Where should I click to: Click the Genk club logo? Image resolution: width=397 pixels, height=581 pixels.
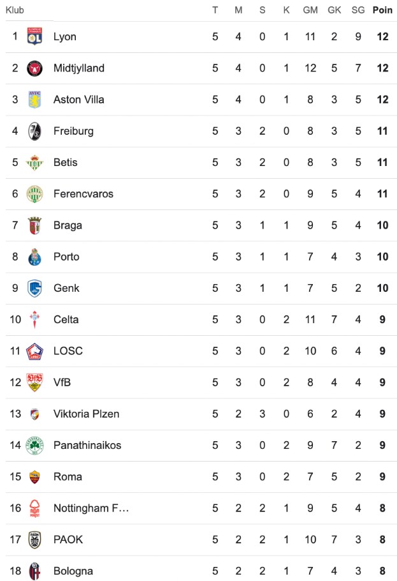click(34, 288)
